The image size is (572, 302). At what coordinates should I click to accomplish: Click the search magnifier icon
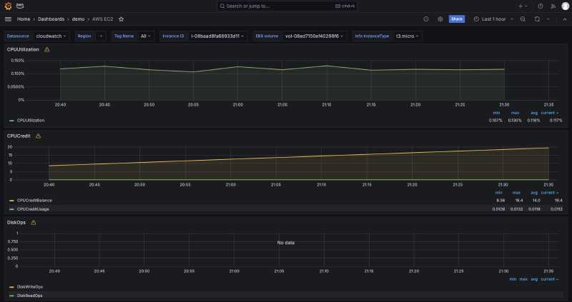[x=222, y=6]
